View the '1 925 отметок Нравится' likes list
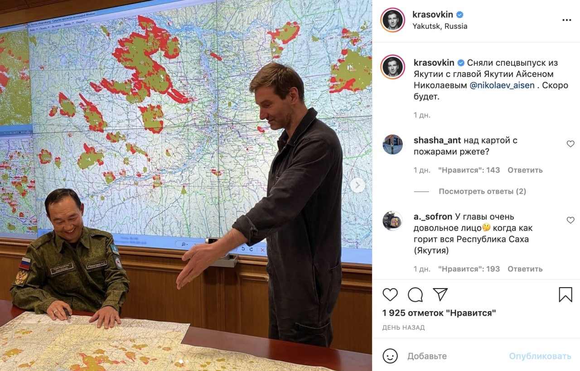 pyautogui.click(x=439, y=313)
